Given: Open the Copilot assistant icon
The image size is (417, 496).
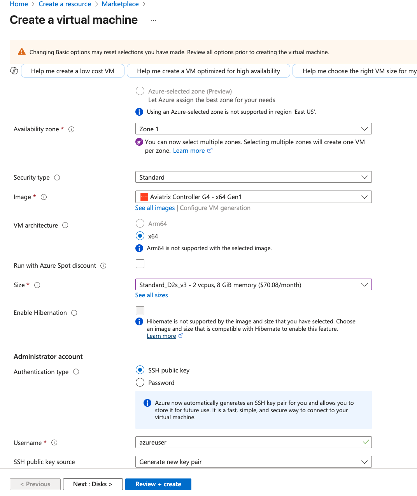Looking at the screenshot, I should coord(14,71).
